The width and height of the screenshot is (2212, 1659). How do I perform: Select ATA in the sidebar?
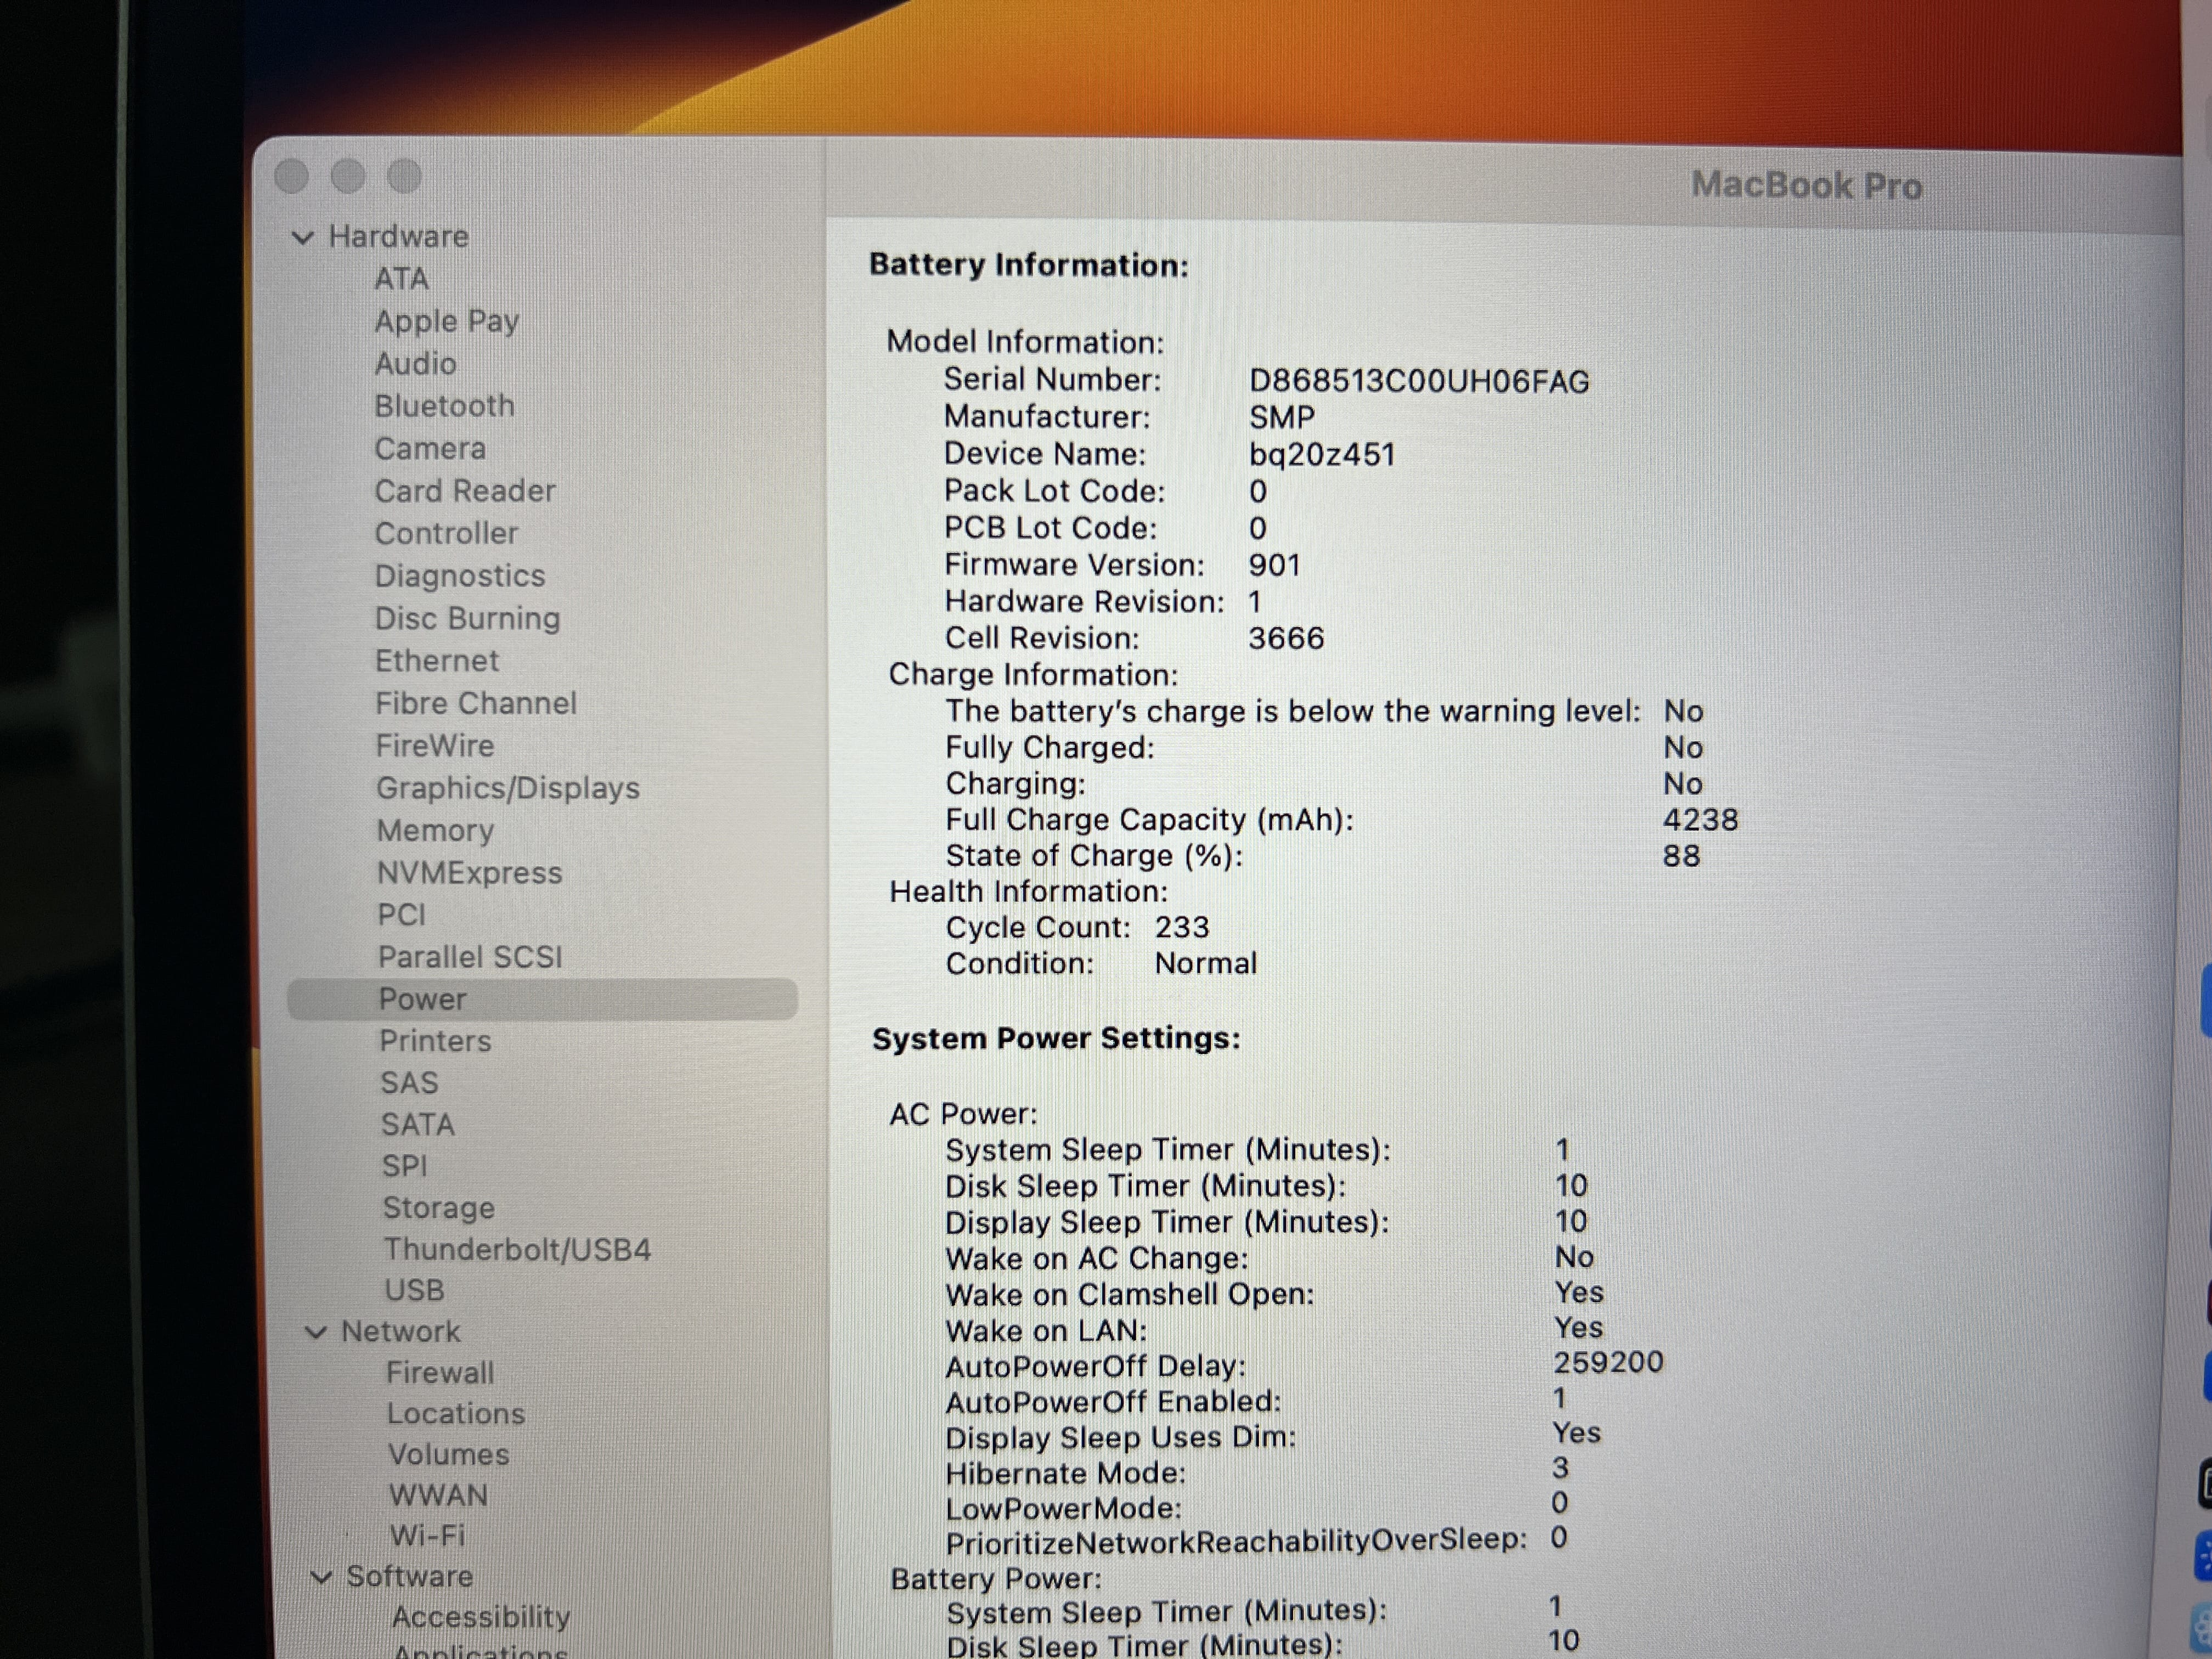[401, 278]
